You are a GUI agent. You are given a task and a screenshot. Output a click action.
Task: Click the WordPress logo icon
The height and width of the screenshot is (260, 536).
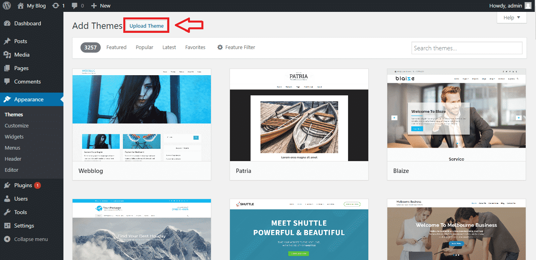(7, 6)
